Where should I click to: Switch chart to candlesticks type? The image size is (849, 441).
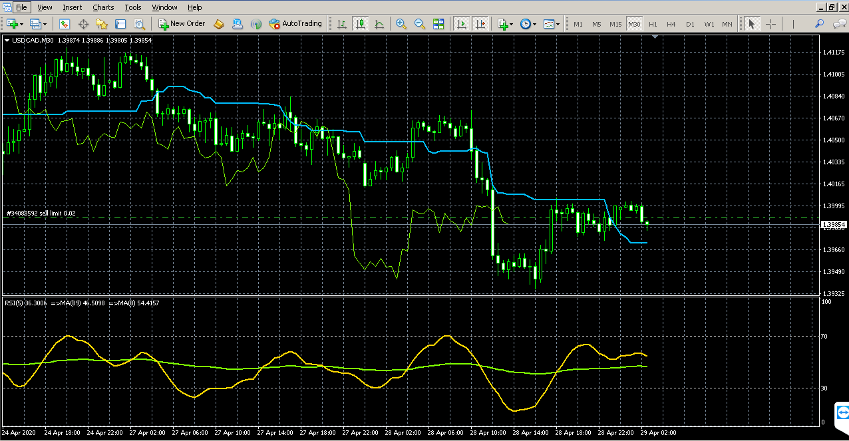361,24
